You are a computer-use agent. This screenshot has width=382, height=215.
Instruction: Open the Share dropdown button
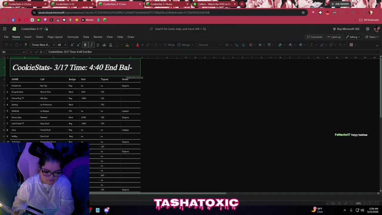click(372, 37)
